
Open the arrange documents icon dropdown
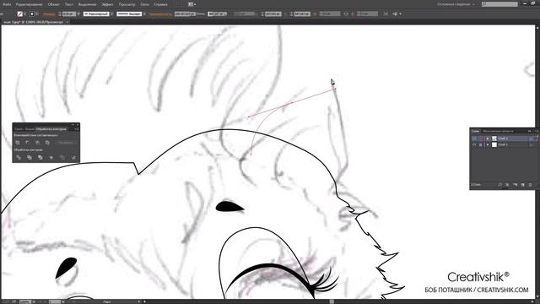pyautogui.click(x=192, y=4)
